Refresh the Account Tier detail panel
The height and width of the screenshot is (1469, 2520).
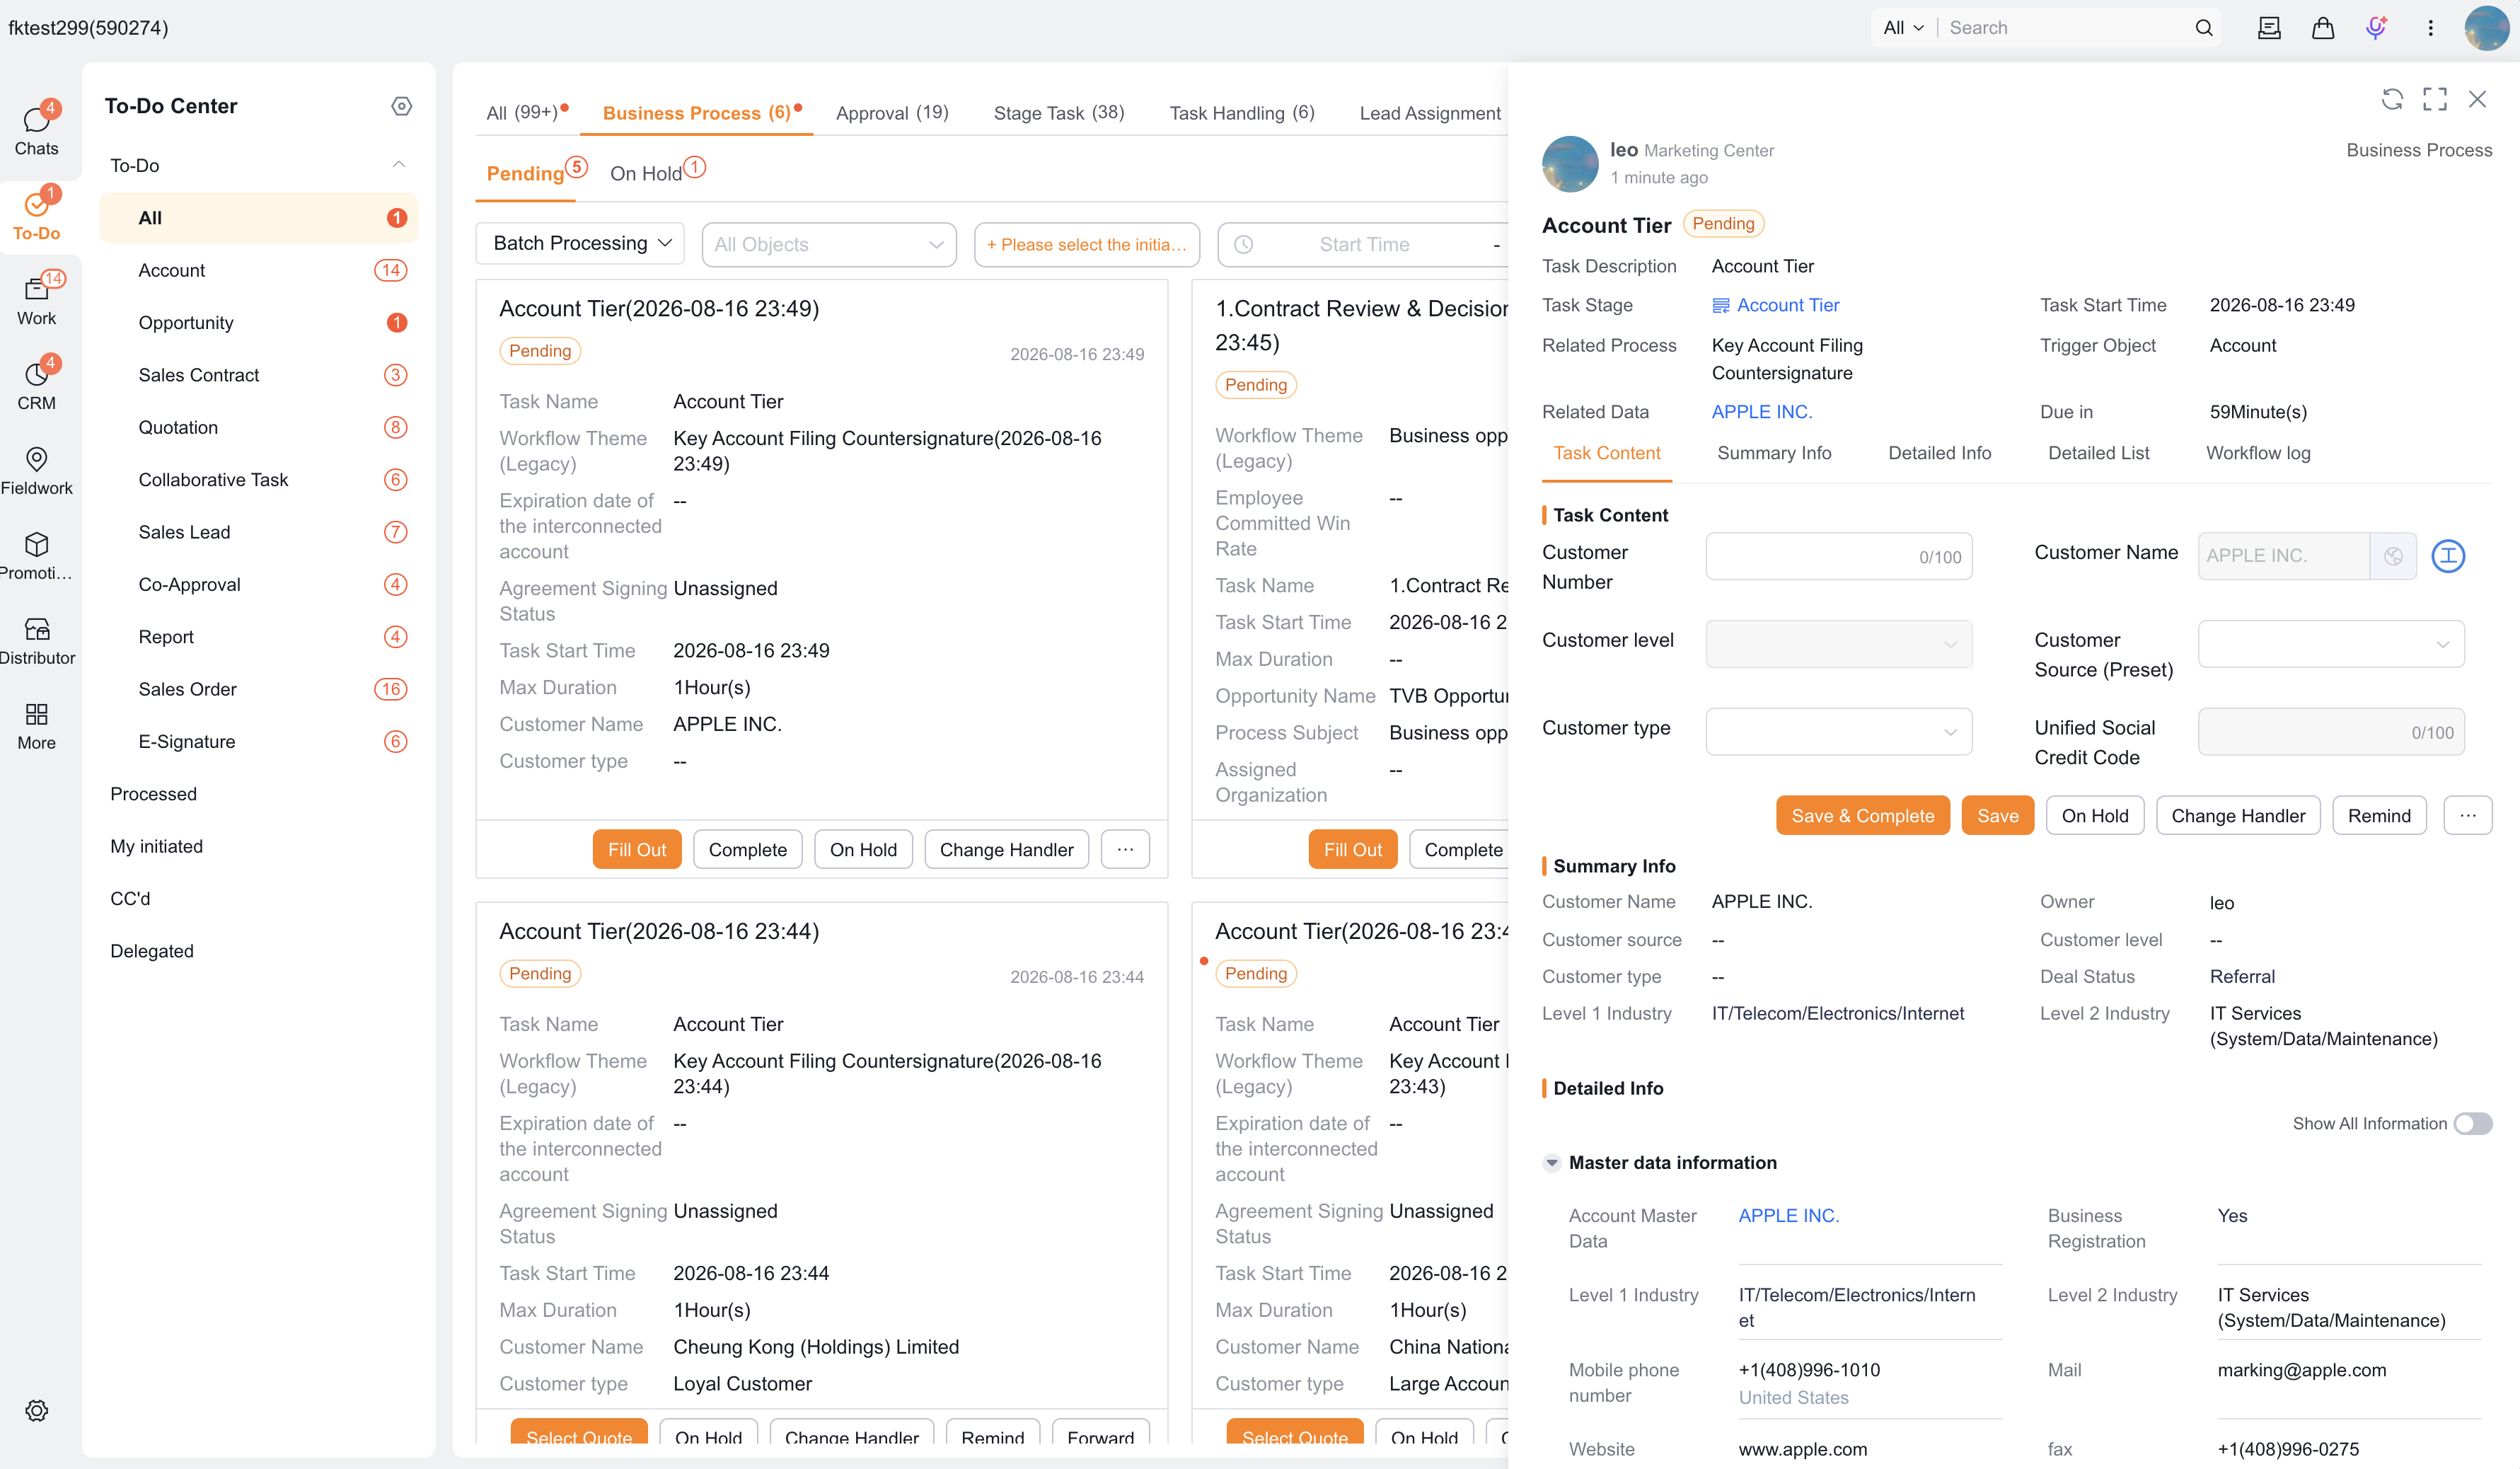[2392, 99]
